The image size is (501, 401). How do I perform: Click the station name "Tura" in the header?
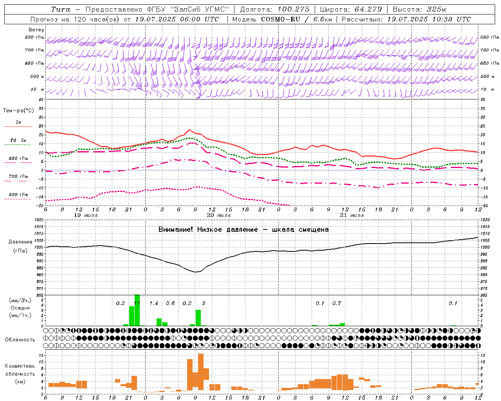(x=61, y=9)
